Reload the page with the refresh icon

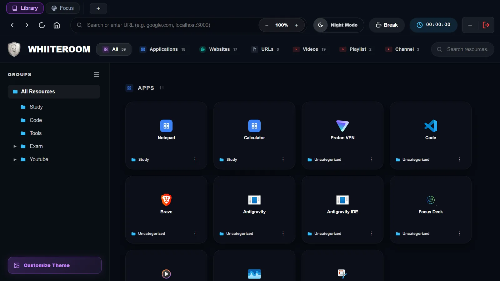coord(42,25)
